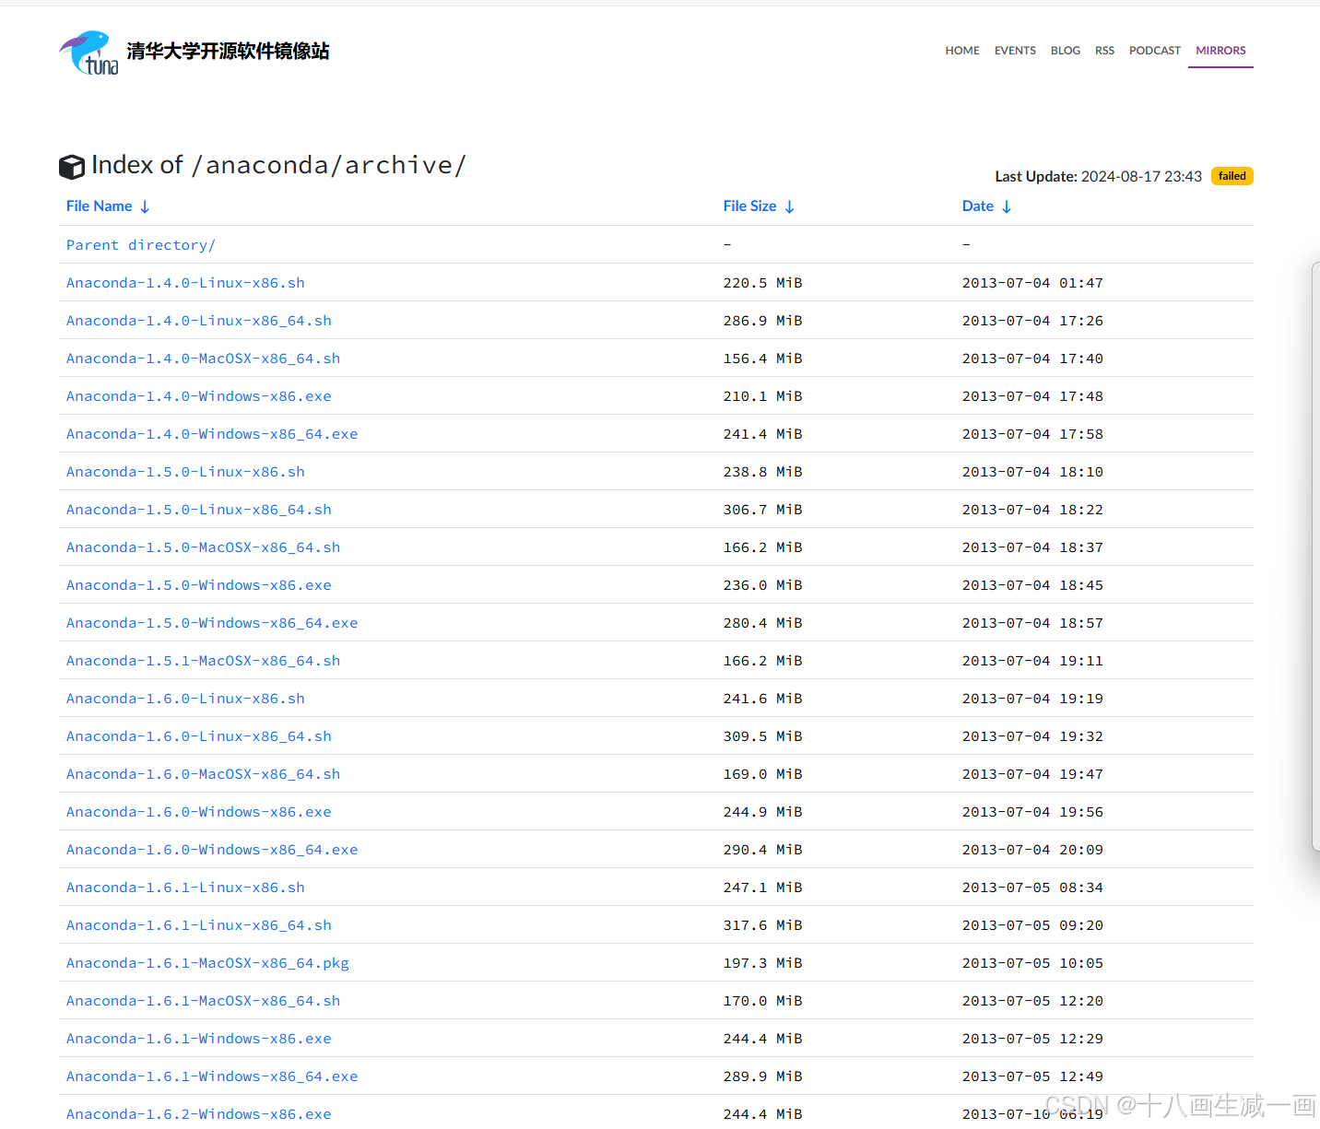The width and height of the screenshot is (1320, 1129).
Task: Sort files by File Size column
Action: 759,206
